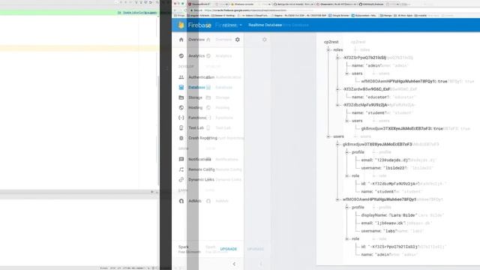Click the cp2rest root database node

(331, 42)
